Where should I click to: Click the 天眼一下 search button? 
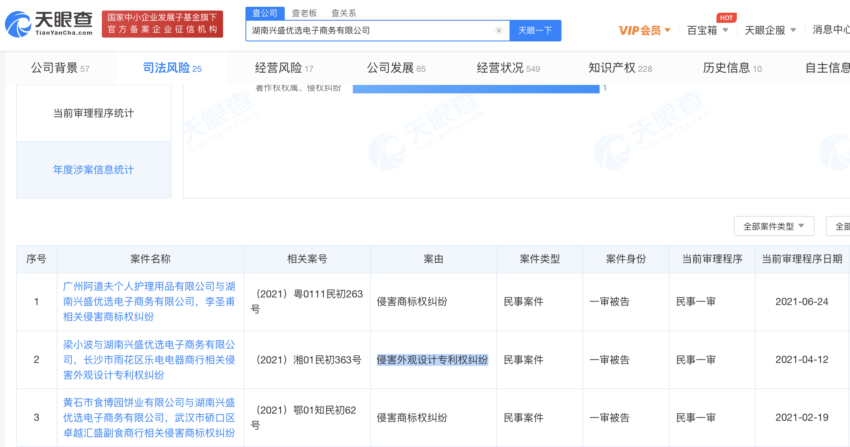535,30
